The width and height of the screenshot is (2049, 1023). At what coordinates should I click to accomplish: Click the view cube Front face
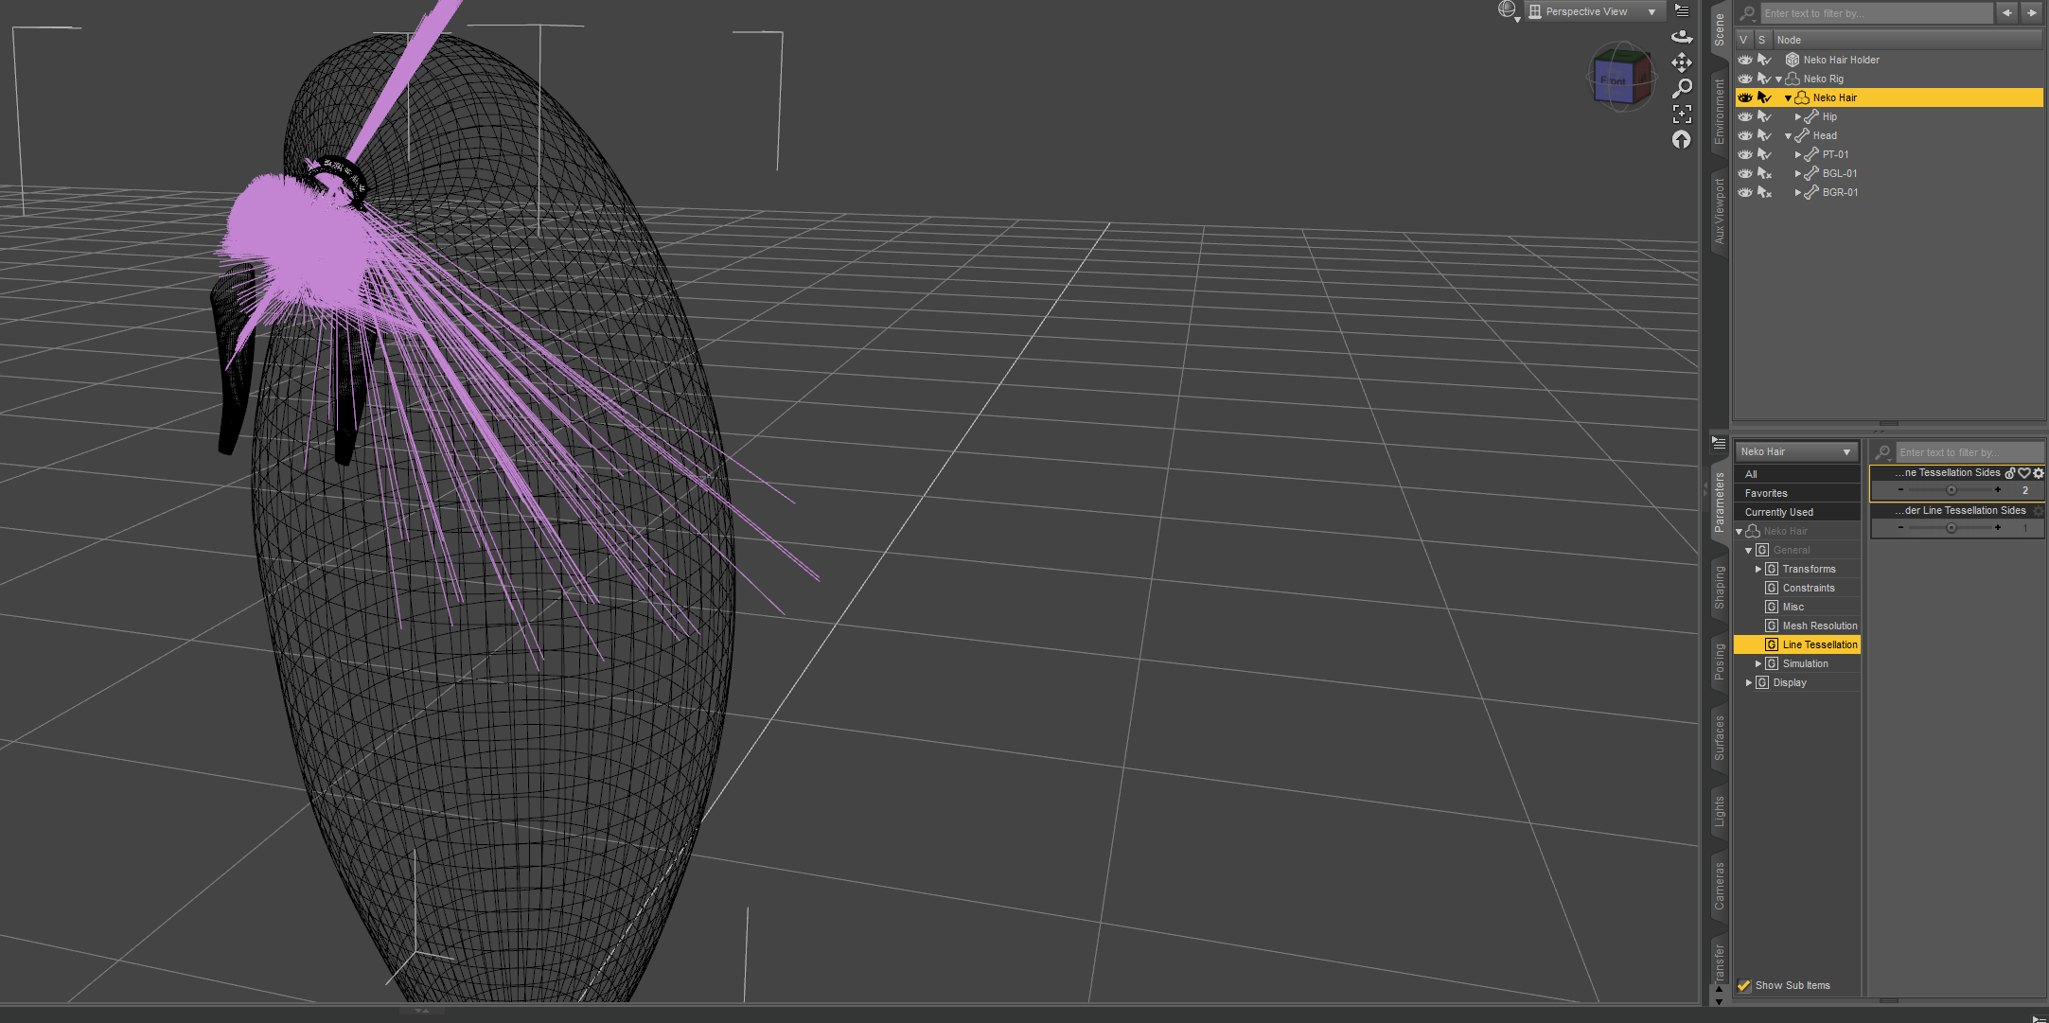pyautogui.click(x=1615, y=80)
